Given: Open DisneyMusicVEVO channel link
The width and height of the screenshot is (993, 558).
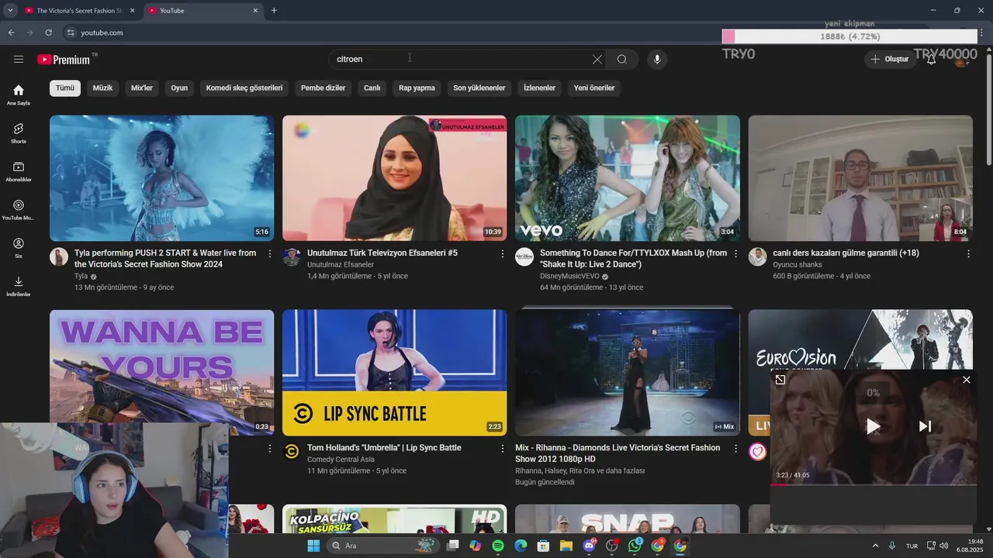Looking at the screenshot, I should click(x=569, y=276).
